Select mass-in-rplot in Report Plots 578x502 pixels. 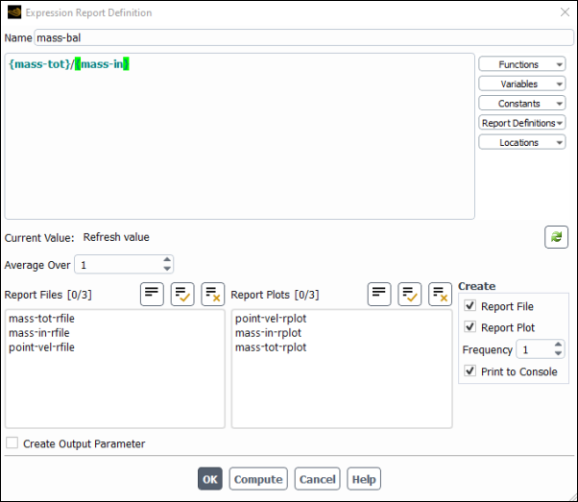coord(269,332)
